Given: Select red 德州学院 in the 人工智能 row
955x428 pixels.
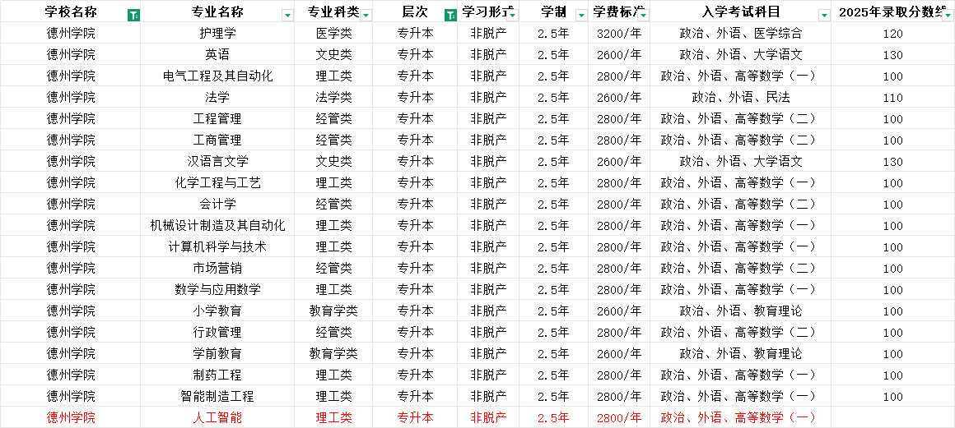Looking at the screenshot, I should 71,418.
